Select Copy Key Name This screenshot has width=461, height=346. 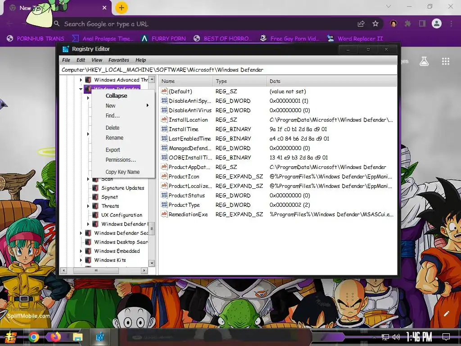click(123, 172)
